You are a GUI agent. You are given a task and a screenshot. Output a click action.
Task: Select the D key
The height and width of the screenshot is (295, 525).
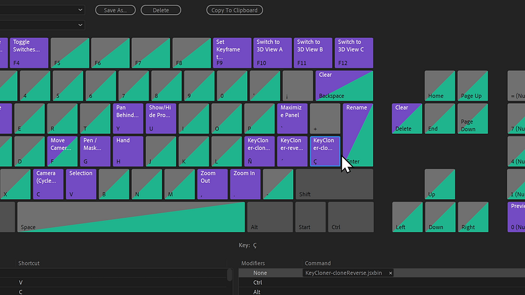(29, 151)
